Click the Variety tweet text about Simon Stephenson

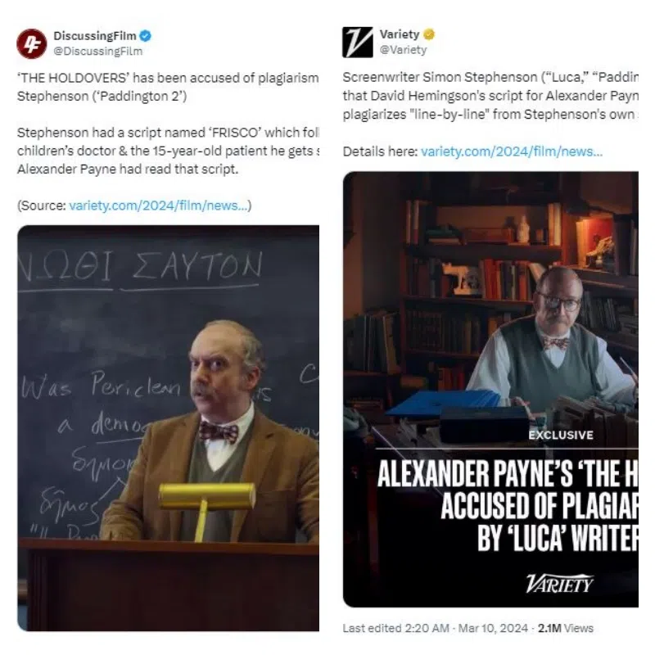[x=490, y=96]
